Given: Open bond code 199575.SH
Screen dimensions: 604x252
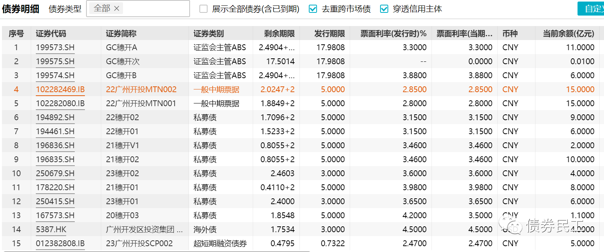Looking at the screenshot, I should pos(55,61).
